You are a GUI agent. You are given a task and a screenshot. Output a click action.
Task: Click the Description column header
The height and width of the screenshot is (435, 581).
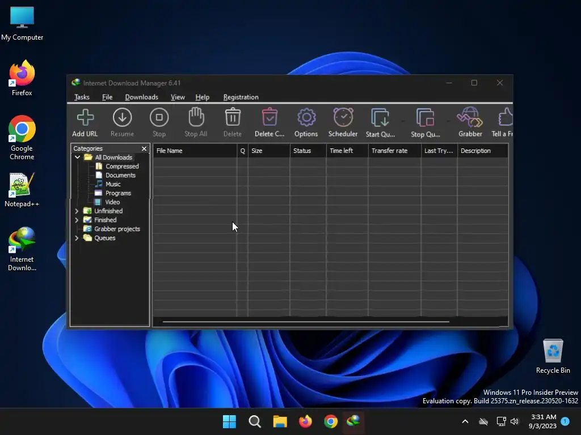[x=483, y=151]
